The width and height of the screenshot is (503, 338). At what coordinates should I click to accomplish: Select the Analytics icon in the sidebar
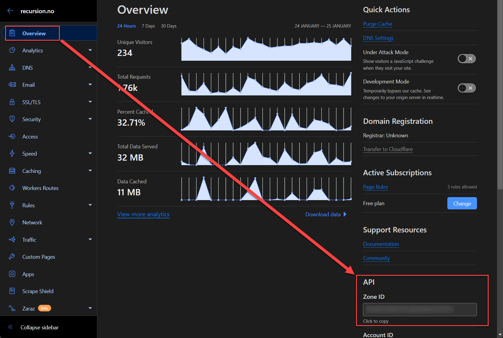(x=12, y=50)
